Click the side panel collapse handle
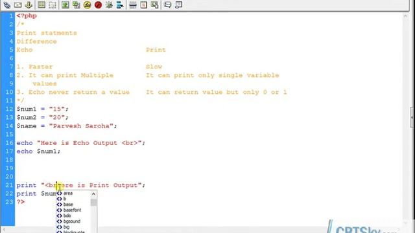The width and height of the screenshot is (415, 233). point(412,117)
